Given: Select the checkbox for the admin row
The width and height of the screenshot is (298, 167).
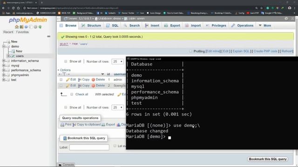Looking at the screenshot, I should tap(61, 80).
